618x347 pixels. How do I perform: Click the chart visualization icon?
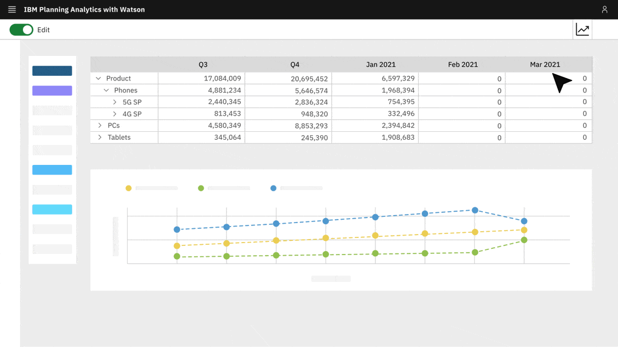[582, 29]
